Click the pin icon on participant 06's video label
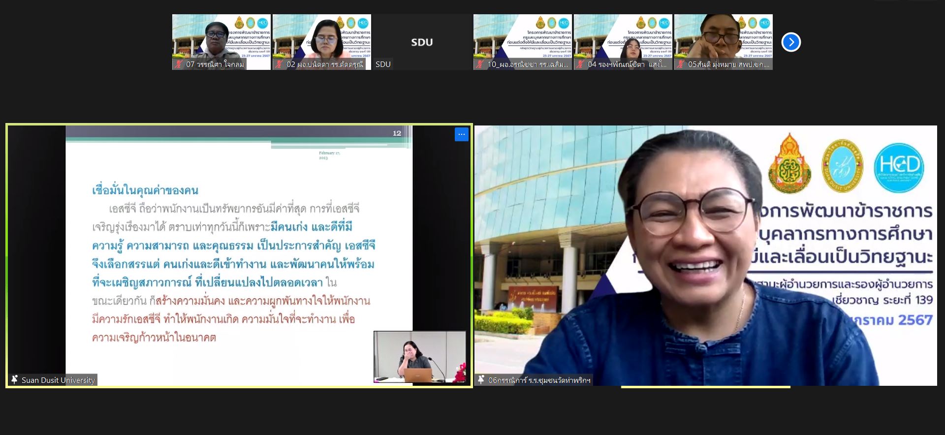Viewport: 945px width, 435px height. (x=481, y=380)
